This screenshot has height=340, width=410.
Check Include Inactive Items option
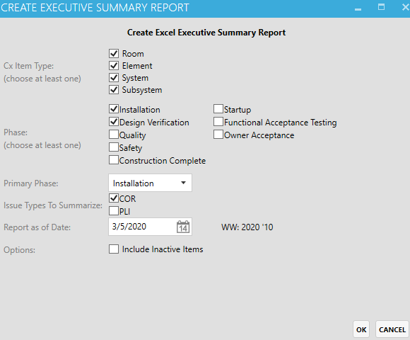tap(114, 249)
